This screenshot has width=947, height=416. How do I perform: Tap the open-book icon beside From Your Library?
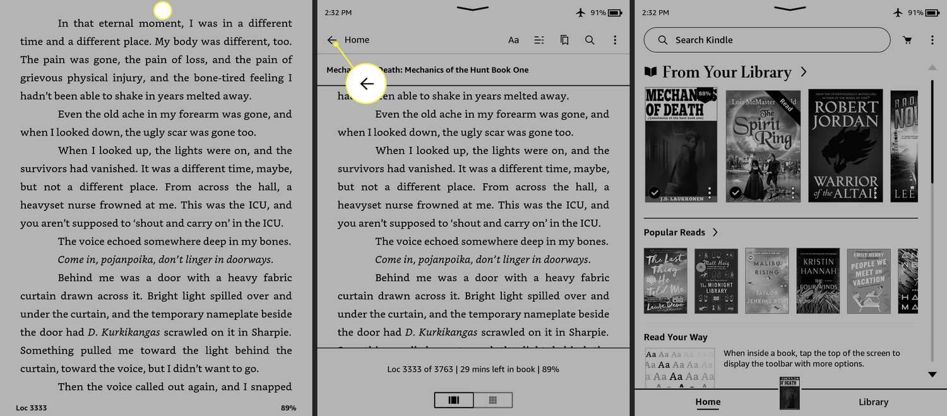click(x=650, y=72)
